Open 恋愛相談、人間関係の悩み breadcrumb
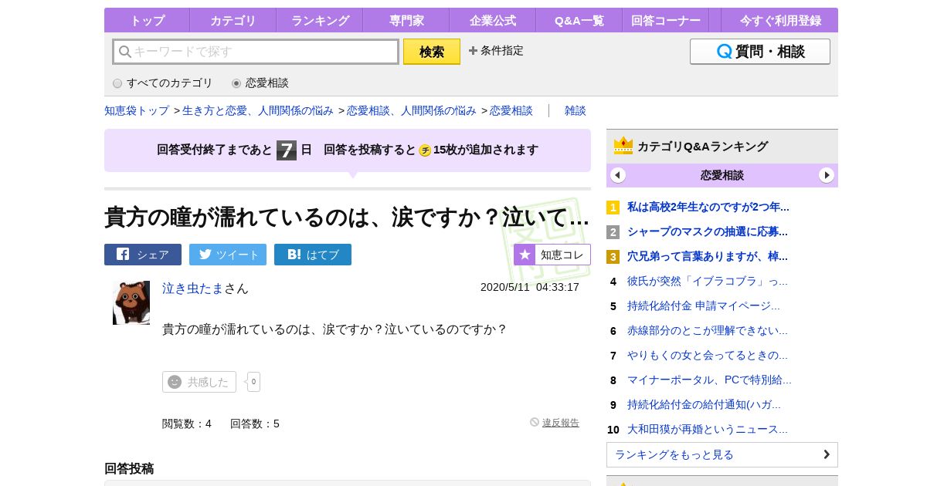This screenshot has width=927, height=486. [x=412, y=110]
